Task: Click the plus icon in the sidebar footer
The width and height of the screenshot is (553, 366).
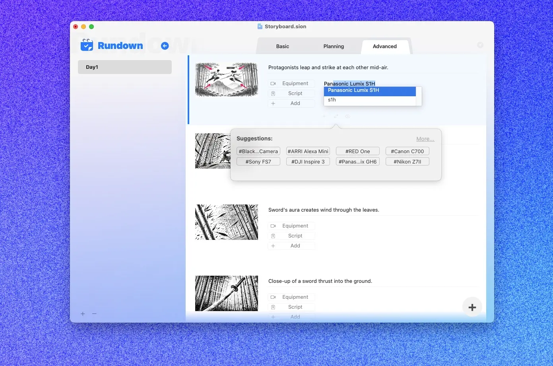Action: [83, 314]
